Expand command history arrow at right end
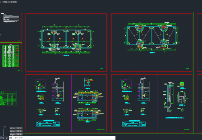The image size is (202, 140). click(x=114, y=138)
